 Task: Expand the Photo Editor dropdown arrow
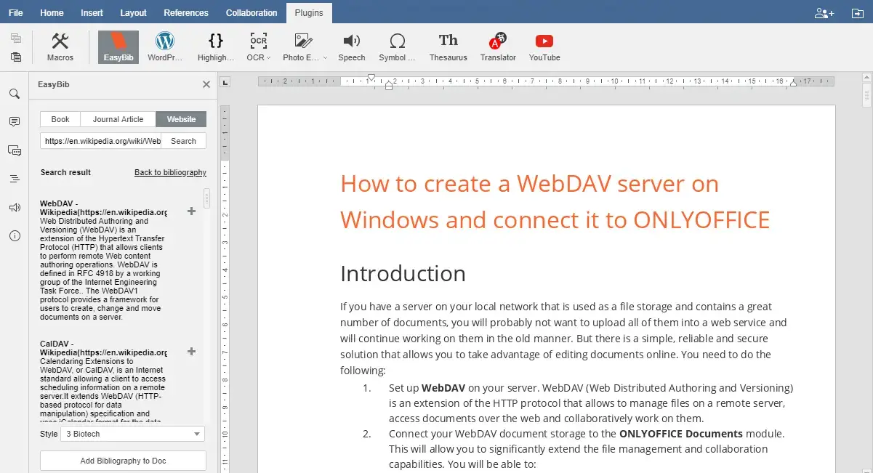[325, 57]
